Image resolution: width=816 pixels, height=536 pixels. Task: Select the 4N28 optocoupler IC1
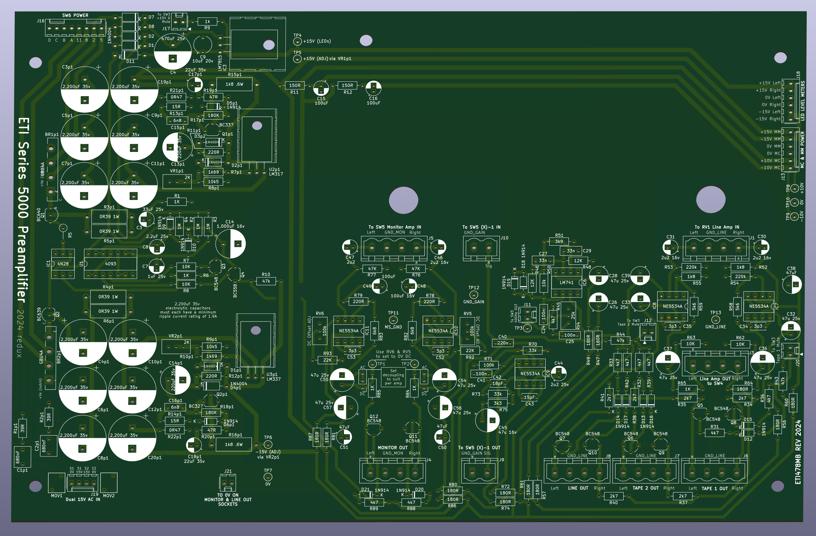pos(63,264)
